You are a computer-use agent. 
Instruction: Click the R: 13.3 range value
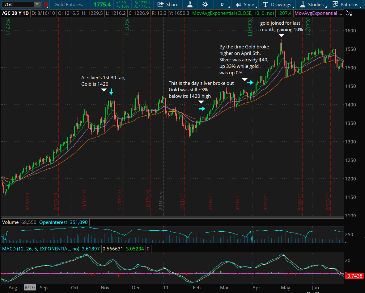pyautogui.click(x=159, y=13)
